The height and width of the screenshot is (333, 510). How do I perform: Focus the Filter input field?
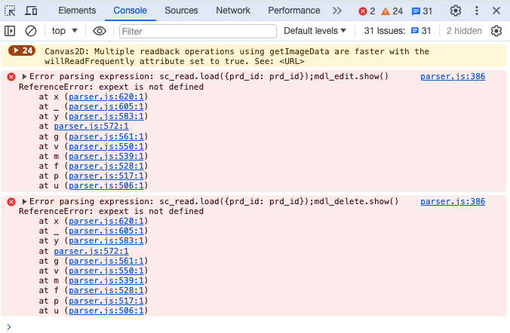(198, 31)
